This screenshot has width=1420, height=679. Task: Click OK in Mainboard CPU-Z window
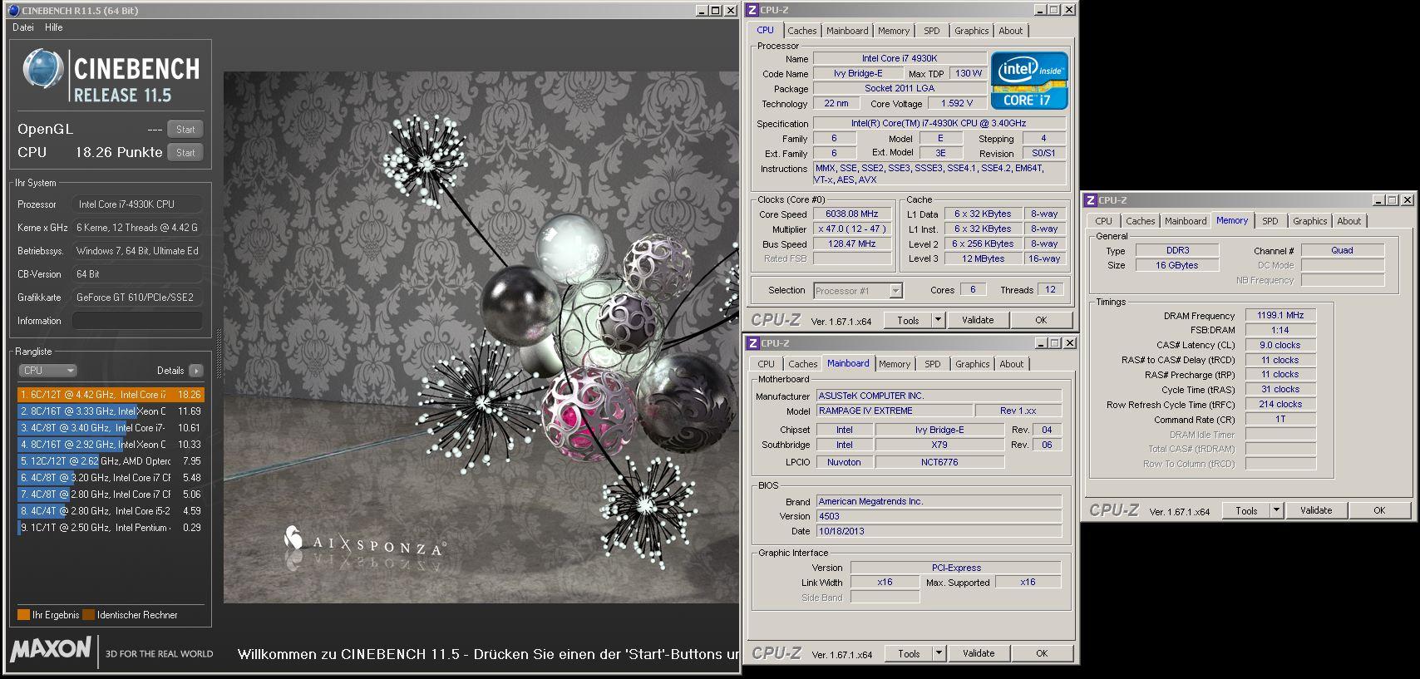click(x=1042, y=653)
